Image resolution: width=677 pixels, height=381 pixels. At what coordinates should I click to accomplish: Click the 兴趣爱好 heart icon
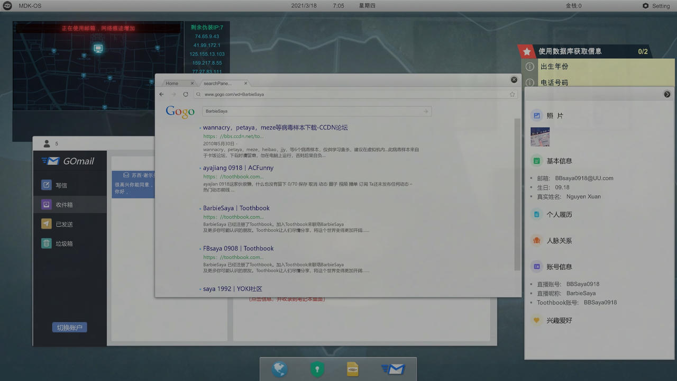(x=537, y=320)
